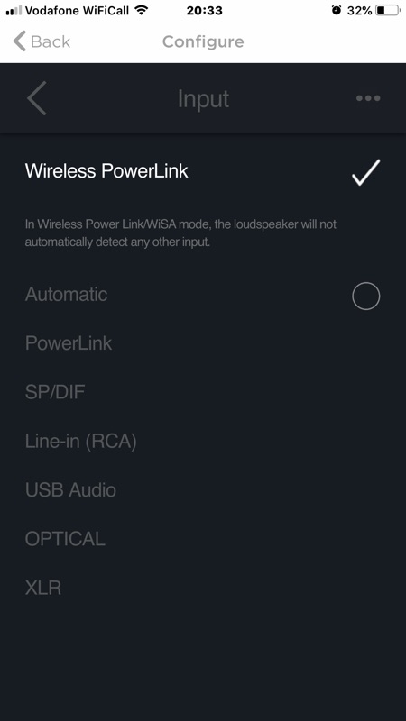The width and height of the screenshot is (406, 721).
Task: Select the Automatic radio circle
Action: (366, 296)
